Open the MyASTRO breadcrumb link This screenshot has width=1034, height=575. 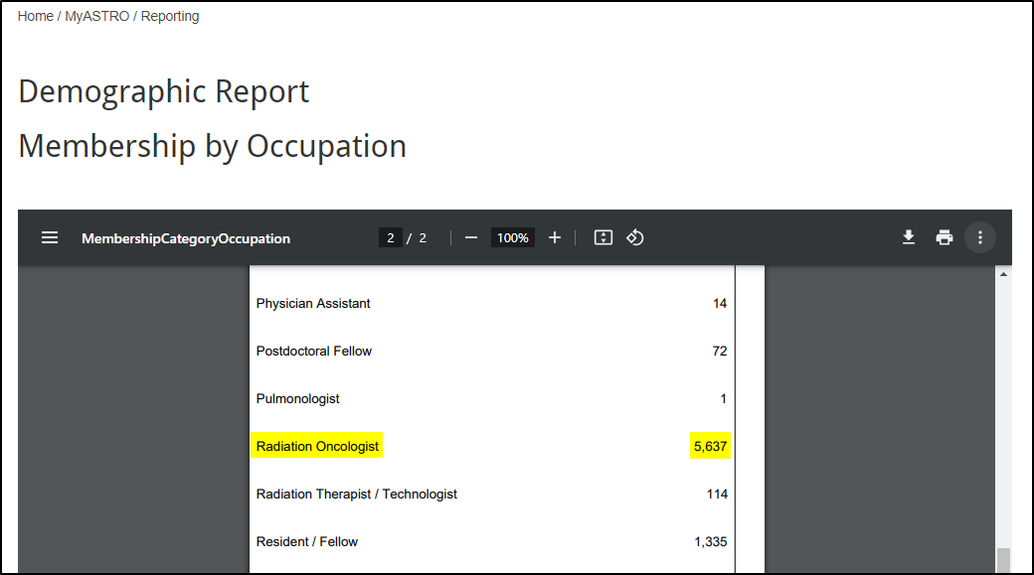96,16
